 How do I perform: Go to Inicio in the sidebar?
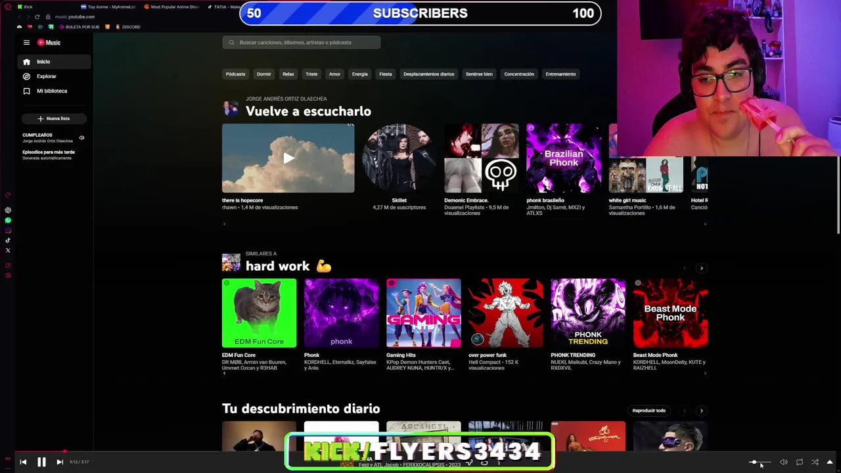tap(54, 62)
